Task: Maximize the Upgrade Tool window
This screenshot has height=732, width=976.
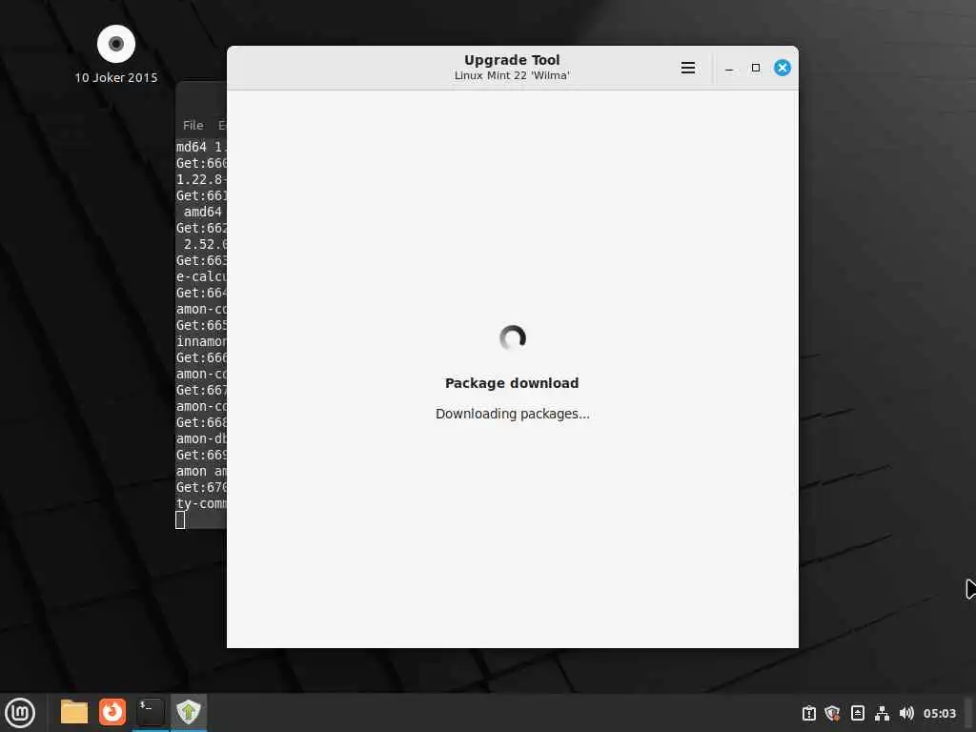Action: (756, 68)
